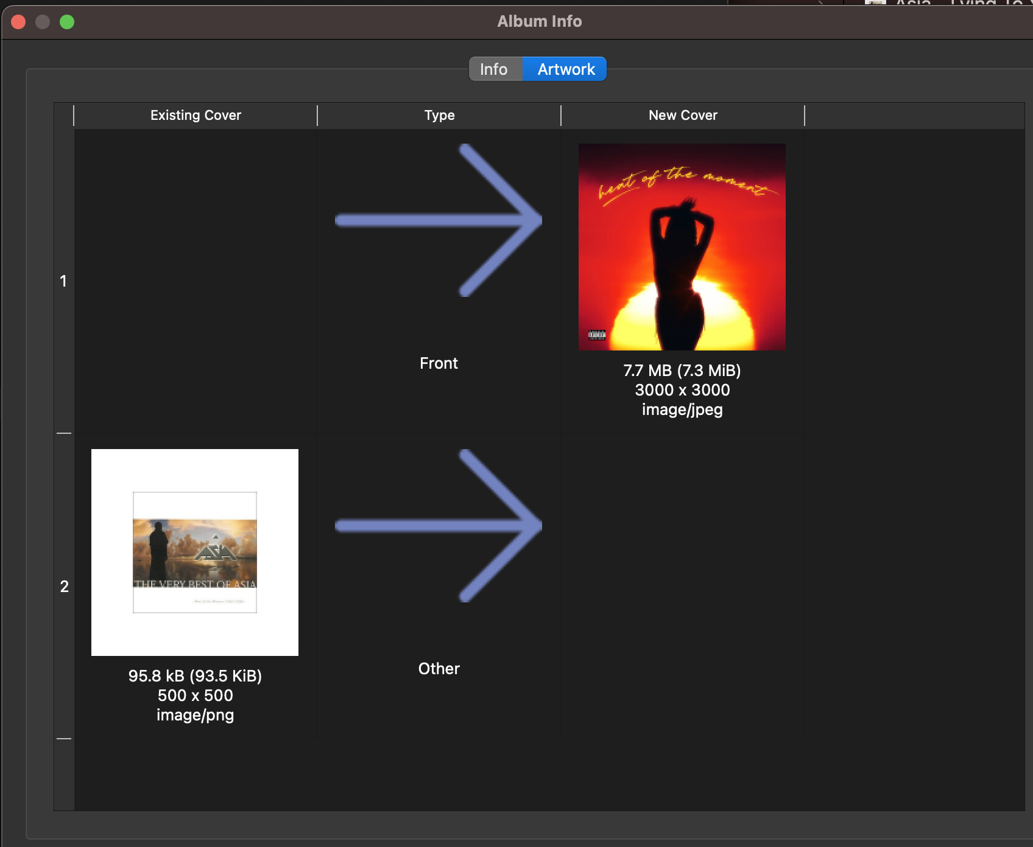Click the image/jpeg format text

(x=682, y=410)
